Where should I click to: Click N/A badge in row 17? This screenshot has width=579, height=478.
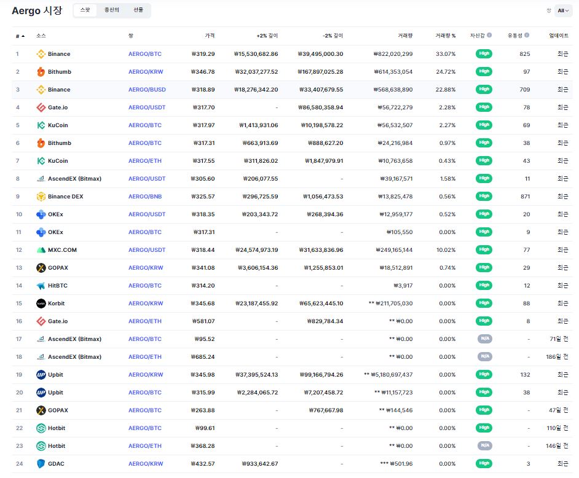tap(484, 339)
